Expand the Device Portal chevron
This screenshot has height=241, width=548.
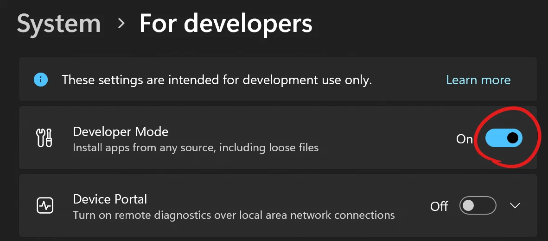pos(515,205)
